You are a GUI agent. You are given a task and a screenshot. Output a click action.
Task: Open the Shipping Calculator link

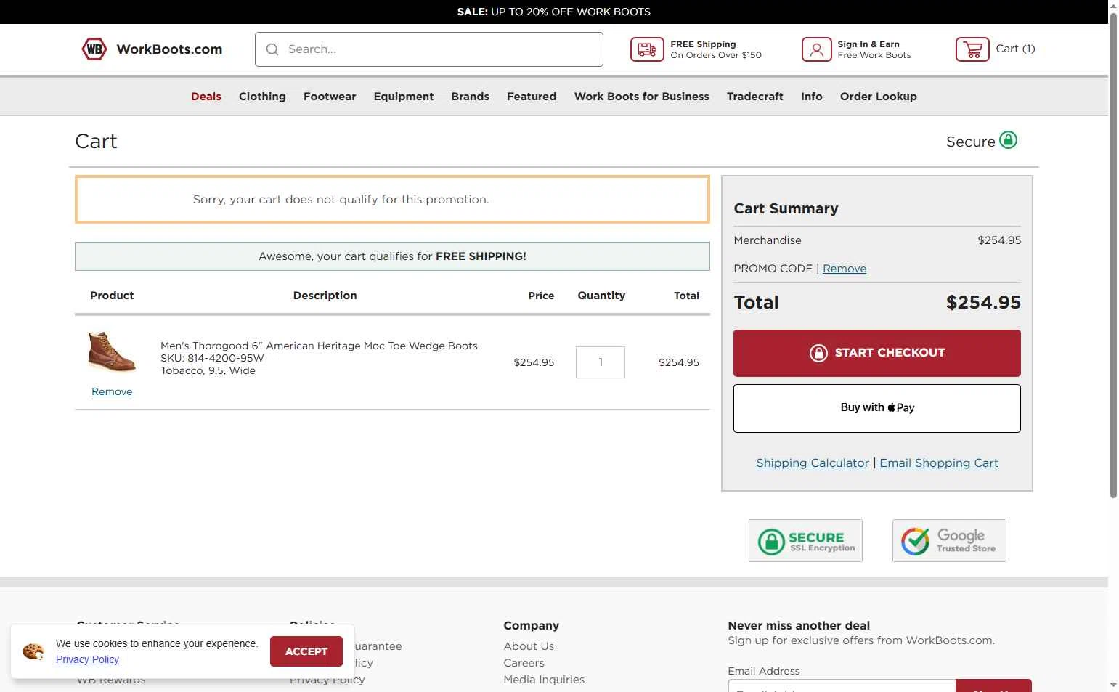tap(813, 463)
